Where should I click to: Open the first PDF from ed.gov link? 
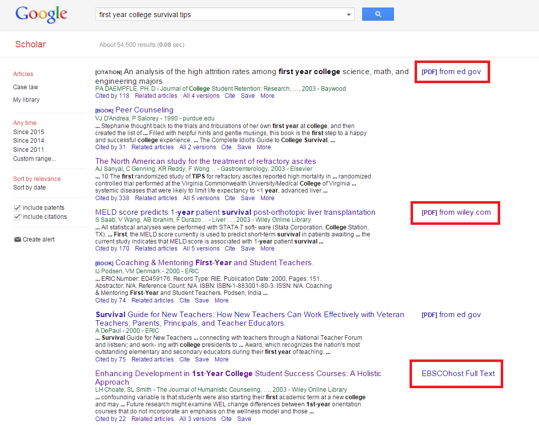click(451, 72)
